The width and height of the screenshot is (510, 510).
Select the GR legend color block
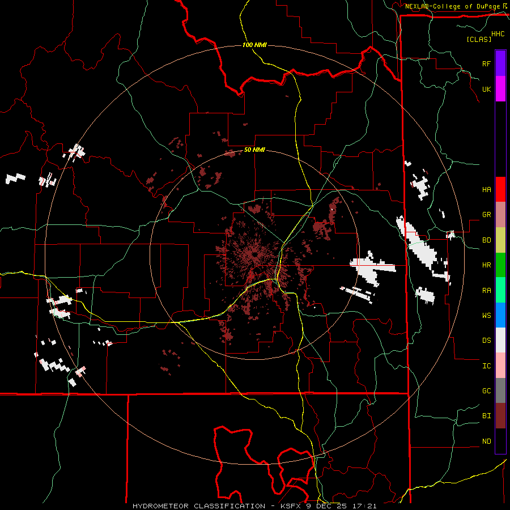(500, 215)
